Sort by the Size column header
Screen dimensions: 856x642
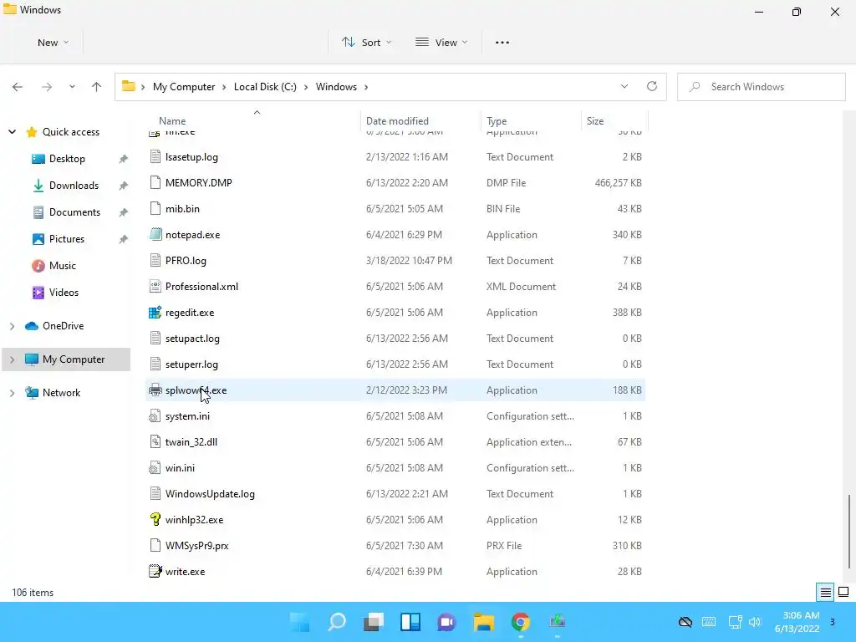[595, 121]
